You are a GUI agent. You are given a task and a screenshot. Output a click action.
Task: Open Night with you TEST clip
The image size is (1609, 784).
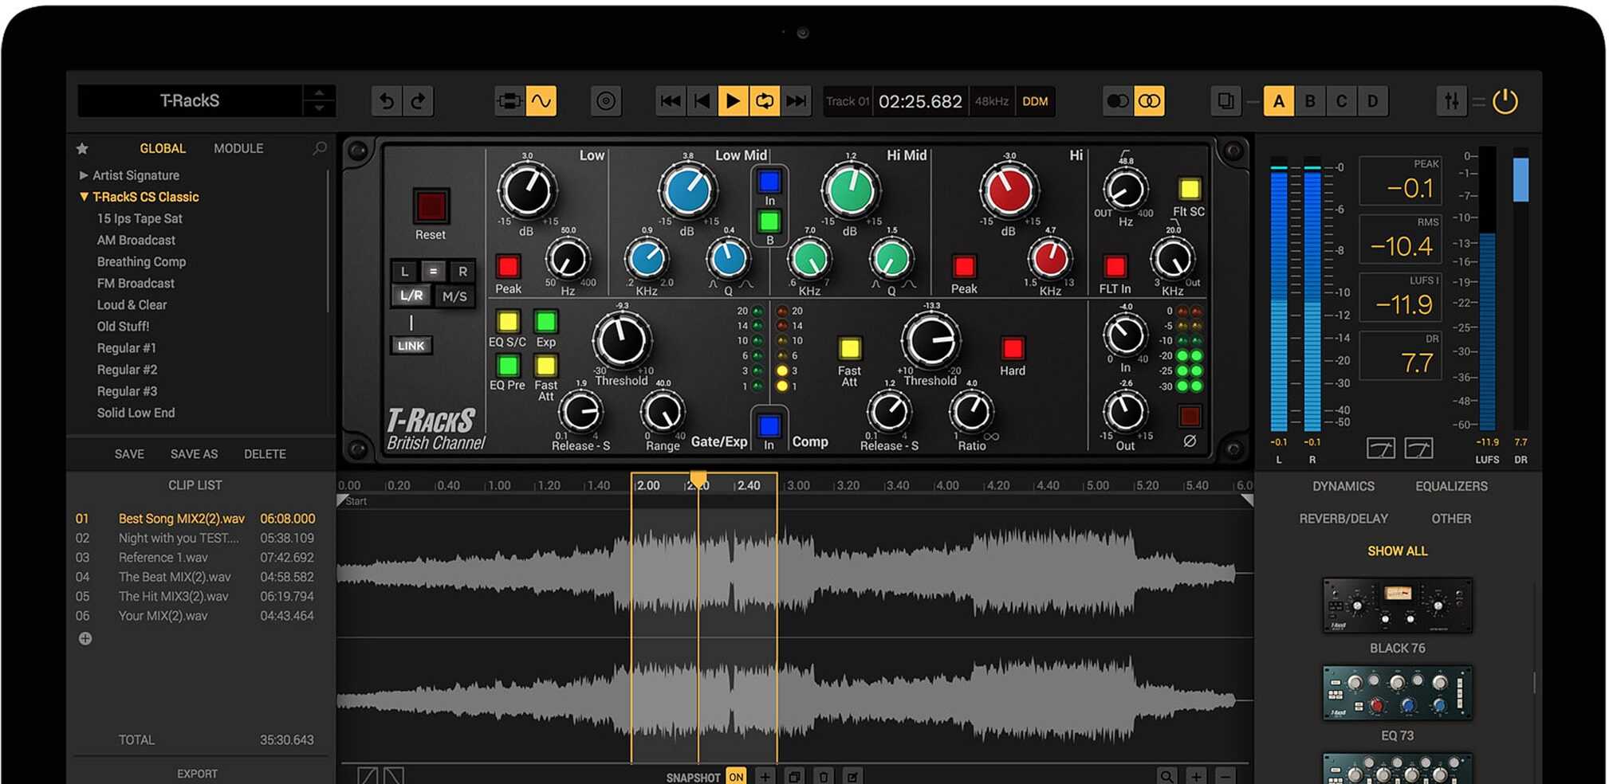pyautogui.click(x=195, y=538)
